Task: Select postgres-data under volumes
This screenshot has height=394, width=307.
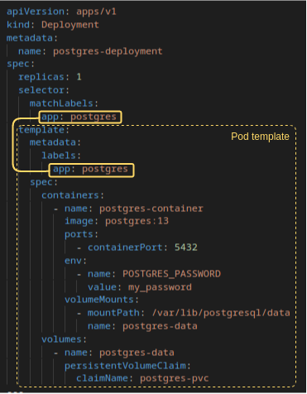Action: pos(137,353)
